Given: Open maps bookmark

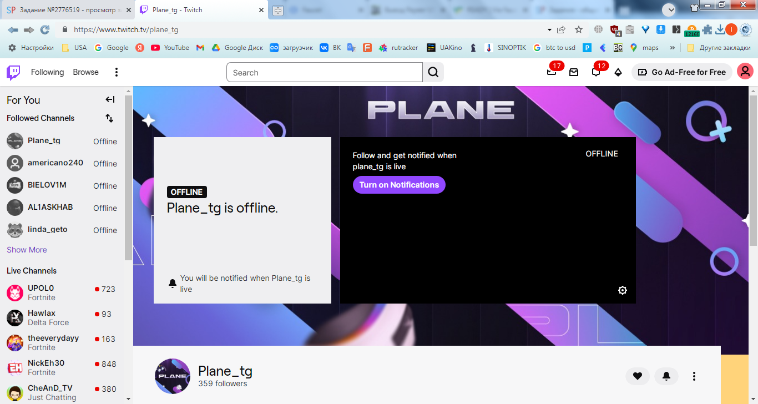Looking at the screenshot, I should coord(644,48).
